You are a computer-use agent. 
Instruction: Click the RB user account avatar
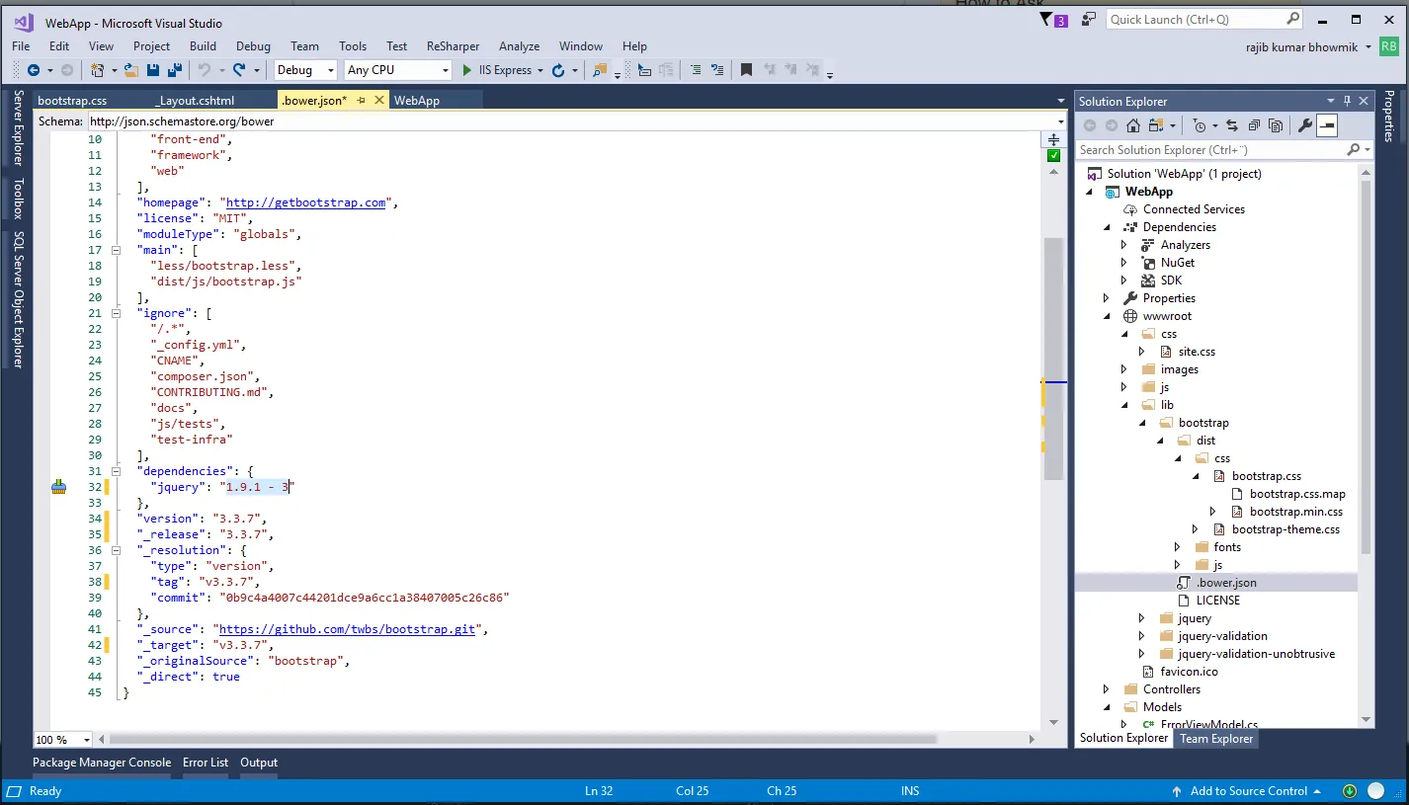point(1389,46)
